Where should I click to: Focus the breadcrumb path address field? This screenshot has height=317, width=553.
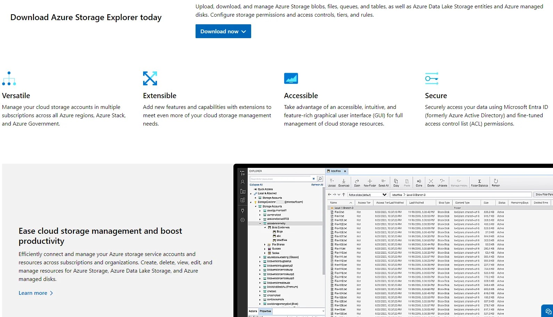[461, 195]
